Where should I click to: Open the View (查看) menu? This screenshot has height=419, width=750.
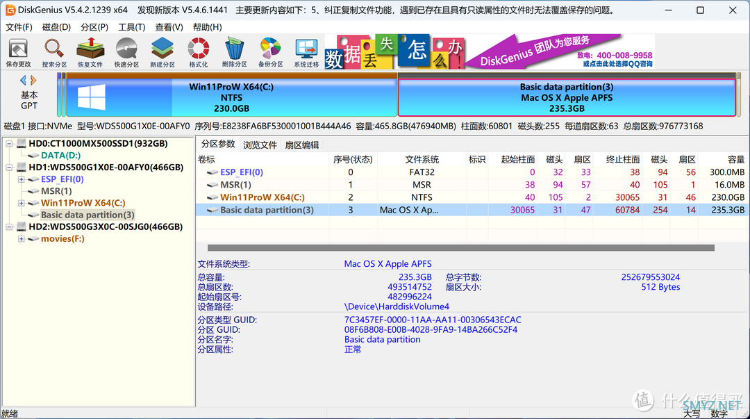click(169, 27)
